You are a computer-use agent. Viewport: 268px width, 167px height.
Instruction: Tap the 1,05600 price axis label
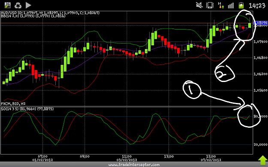(x=260, y=90)
